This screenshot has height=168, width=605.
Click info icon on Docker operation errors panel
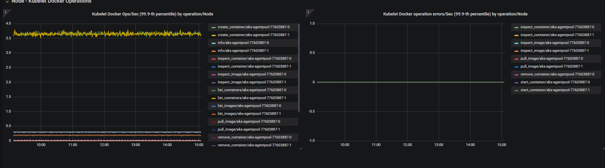pyautogui.click(x=308, y=12)
